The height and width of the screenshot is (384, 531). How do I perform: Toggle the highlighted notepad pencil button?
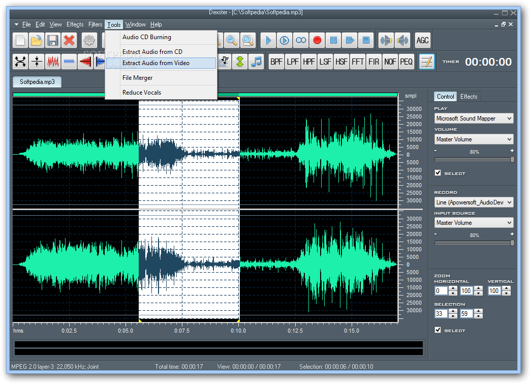point(427,62)
